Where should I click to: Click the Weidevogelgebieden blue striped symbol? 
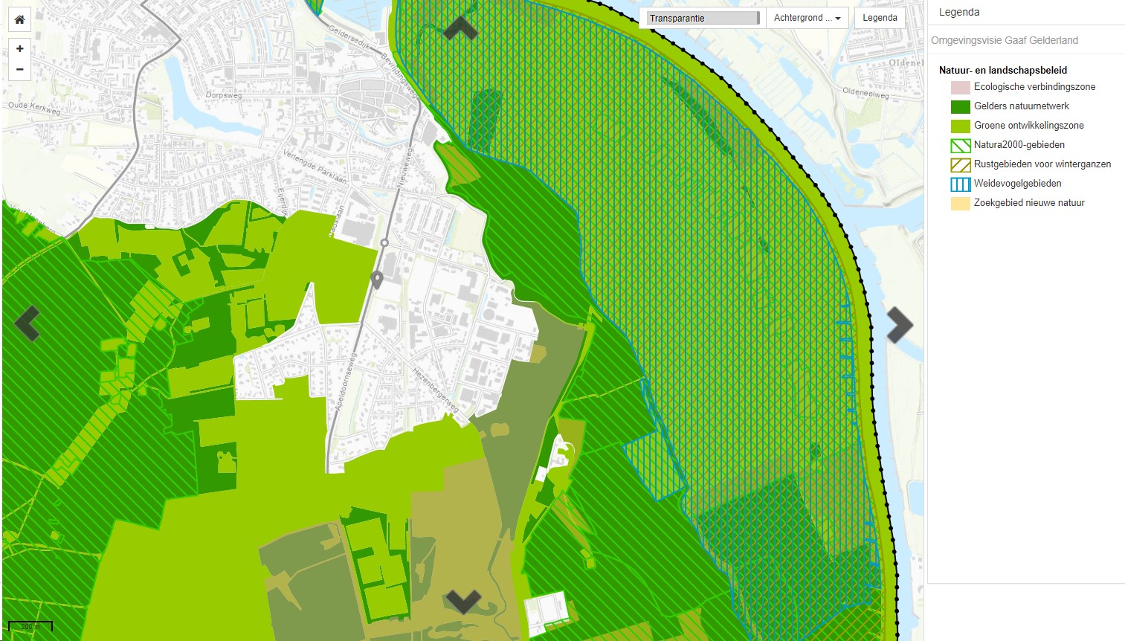(960, 184)
